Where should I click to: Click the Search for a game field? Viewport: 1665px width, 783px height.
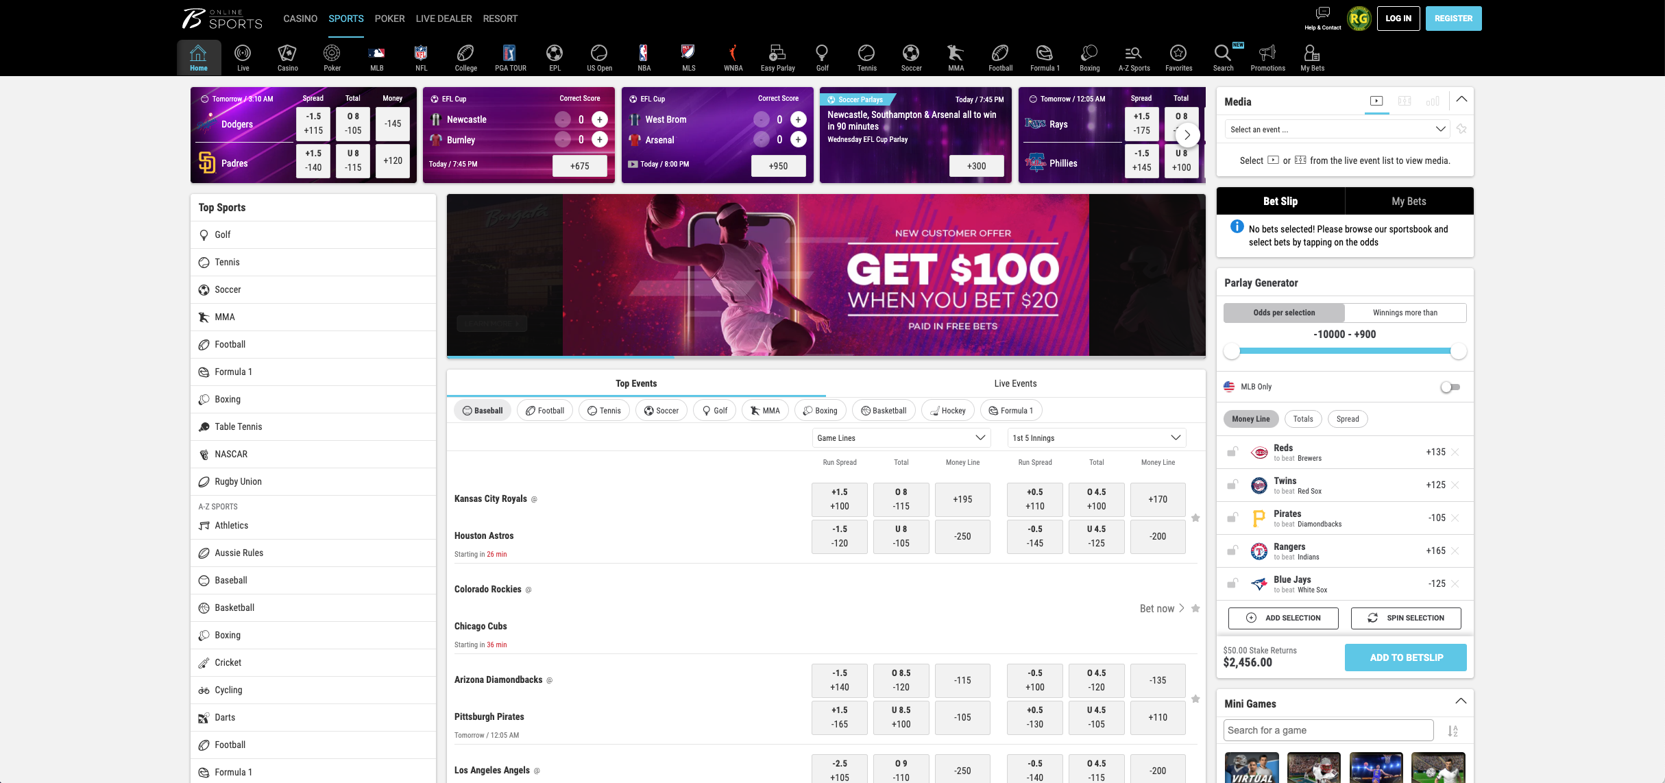[x=1328, y=730]
